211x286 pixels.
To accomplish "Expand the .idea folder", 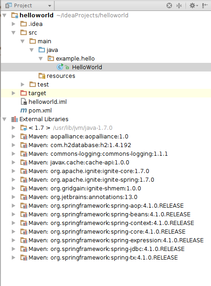I will (14, 24).
